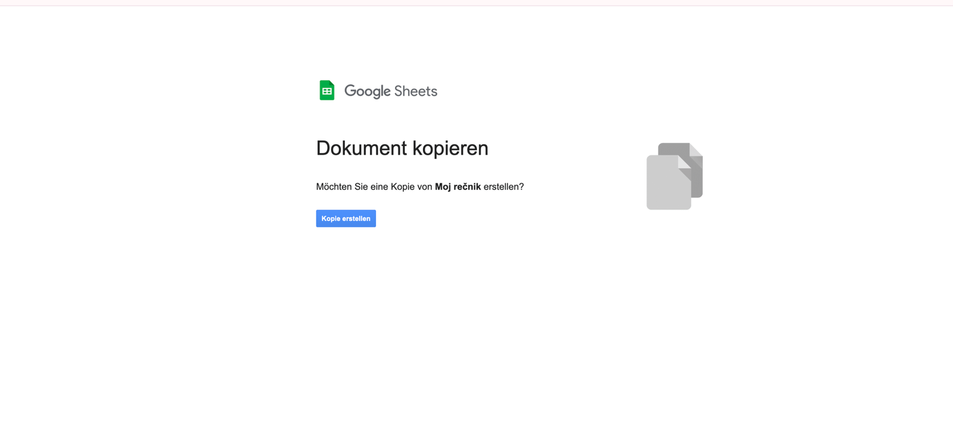The height and width of the screenshot is (428, 953).
Task: Click the front light-gray page of the illustration
Action: click(666, 186)
